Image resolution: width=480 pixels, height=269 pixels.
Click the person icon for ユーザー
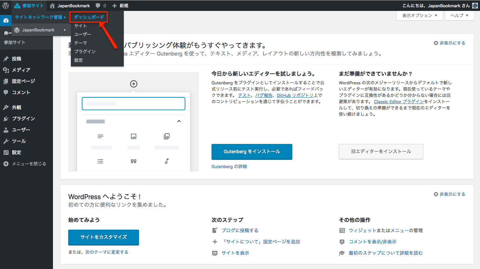(6, 130)
